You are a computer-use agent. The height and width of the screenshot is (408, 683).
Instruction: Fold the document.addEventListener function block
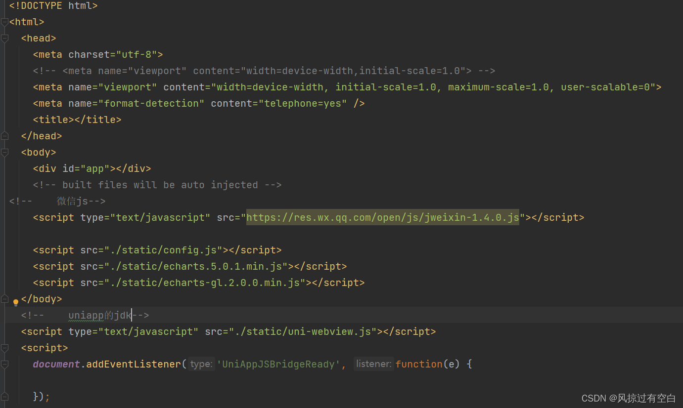click(4, 364)
